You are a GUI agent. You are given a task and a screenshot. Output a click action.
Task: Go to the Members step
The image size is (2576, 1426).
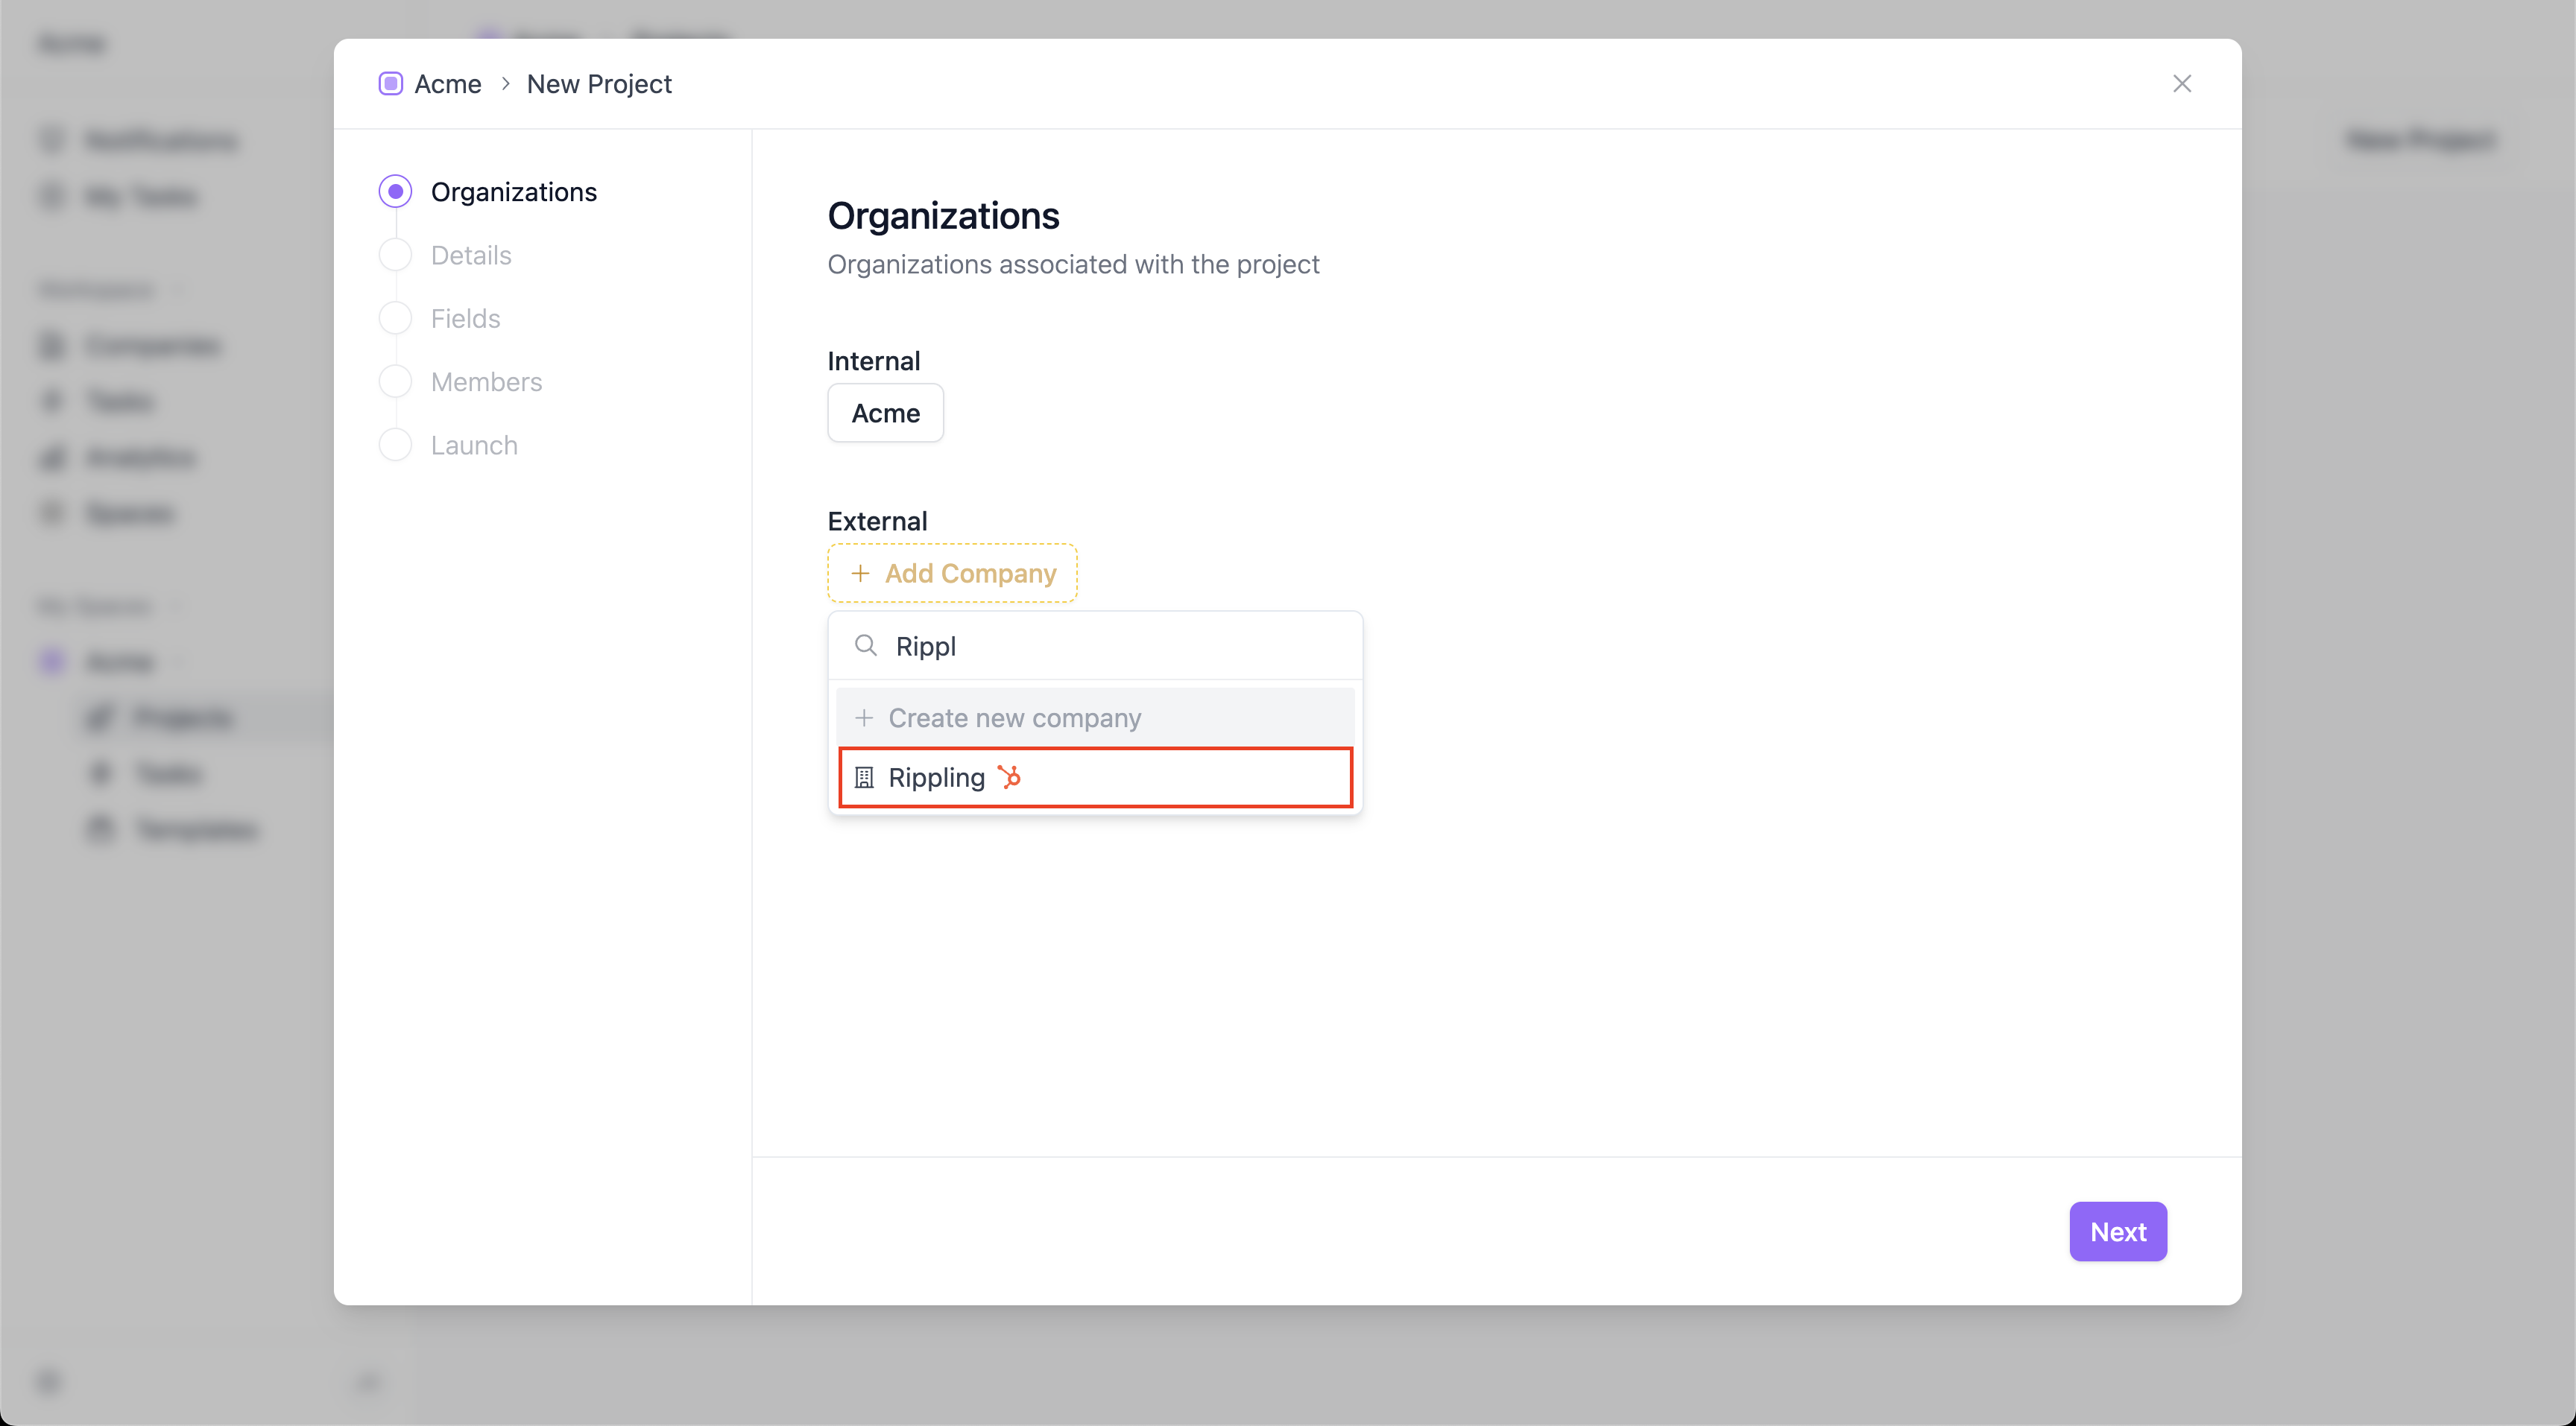click(486, 381)
